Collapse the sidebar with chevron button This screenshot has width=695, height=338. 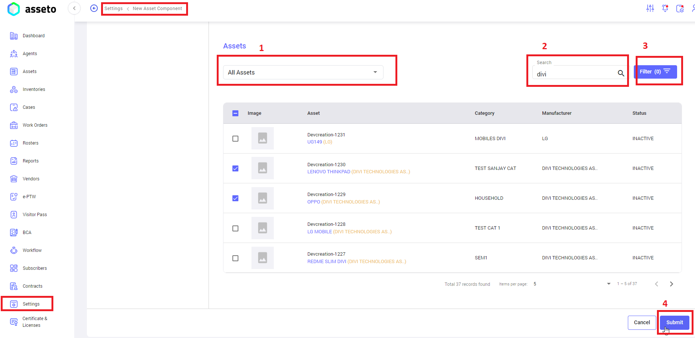click(74, 8)
